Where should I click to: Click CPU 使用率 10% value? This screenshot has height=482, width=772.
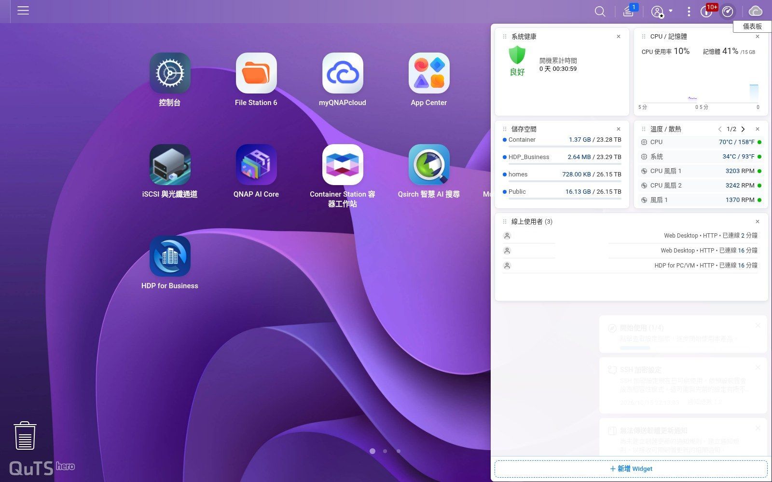(x=682, y=51)
